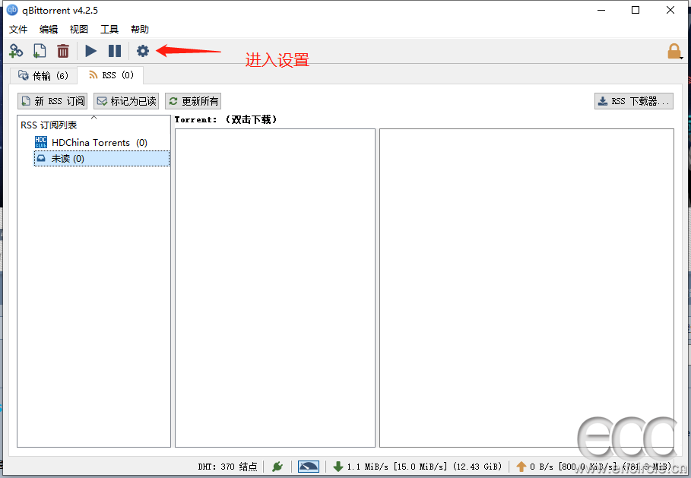
Task: Click the orange upload speed arrow
Action: 521,467
